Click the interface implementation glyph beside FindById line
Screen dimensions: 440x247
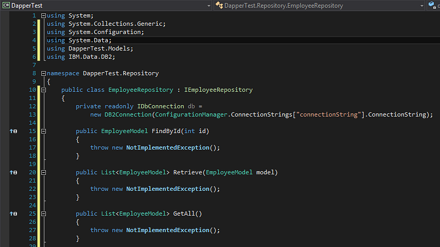13,131
